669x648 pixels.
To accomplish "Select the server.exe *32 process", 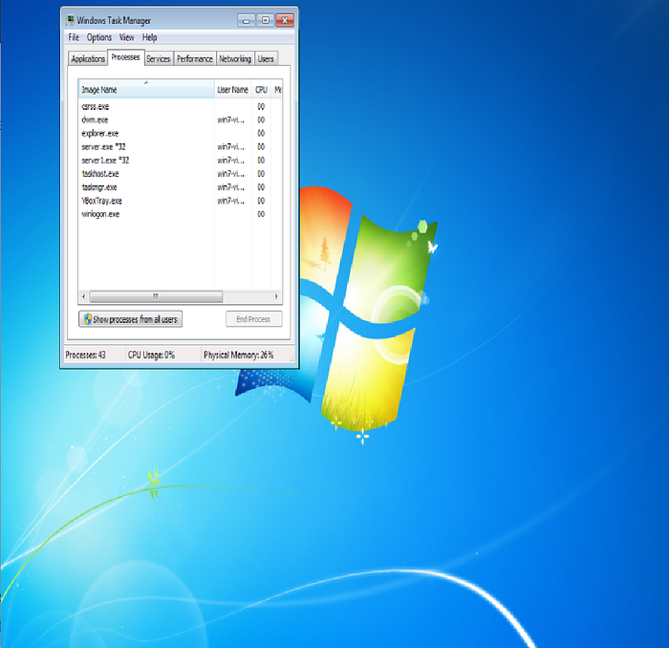I will click(x=180, y=147).
